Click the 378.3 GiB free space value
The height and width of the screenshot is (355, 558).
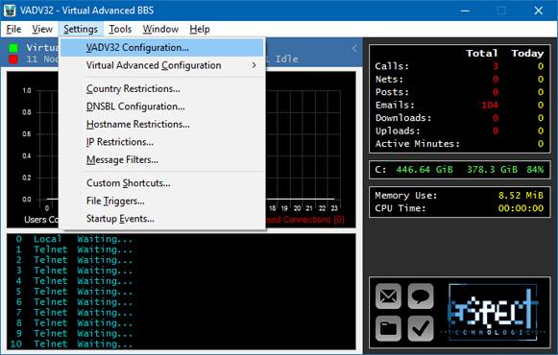pos(492,170)
